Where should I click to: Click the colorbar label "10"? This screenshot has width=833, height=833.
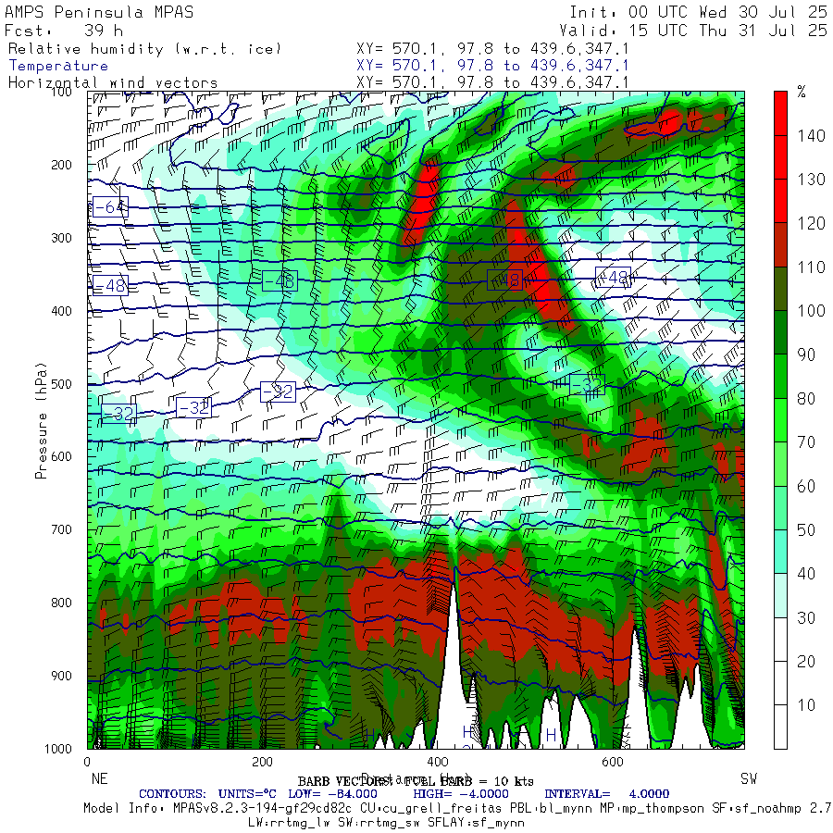tap(806, 705)
